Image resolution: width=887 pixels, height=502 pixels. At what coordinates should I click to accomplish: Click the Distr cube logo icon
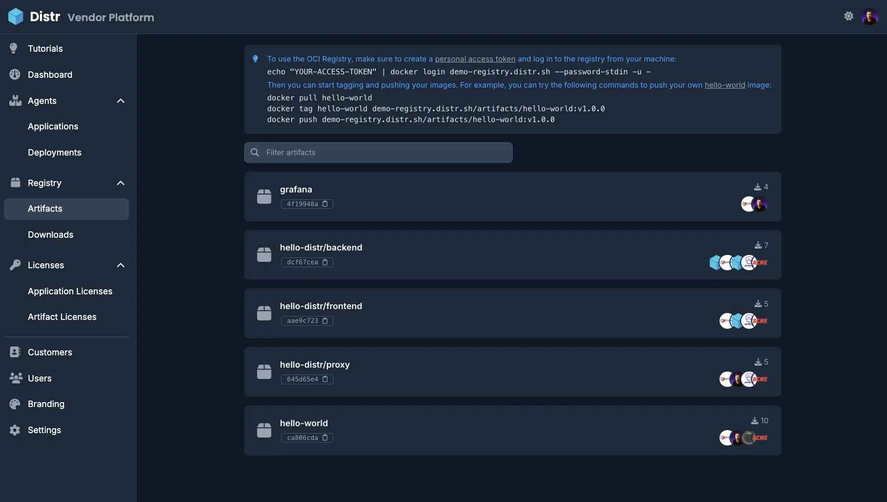click(x=16, y=16)
